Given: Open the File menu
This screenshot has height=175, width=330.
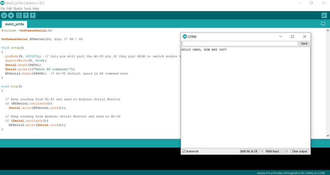Looking at the screenshot, I should 3,9.
